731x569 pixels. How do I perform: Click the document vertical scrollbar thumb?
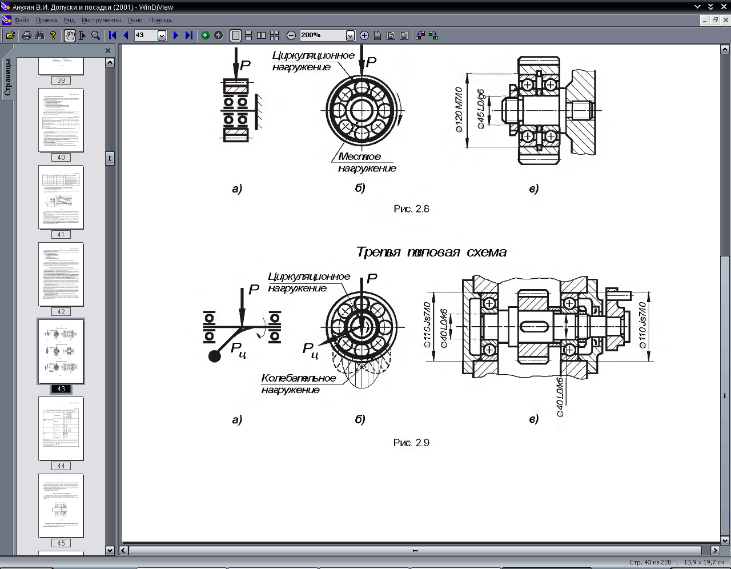pyautogui.click(x=725, y=395)
